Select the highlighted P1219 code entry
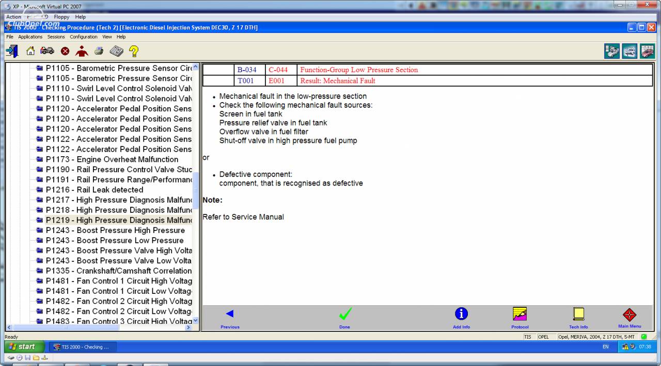 point(119,220)
